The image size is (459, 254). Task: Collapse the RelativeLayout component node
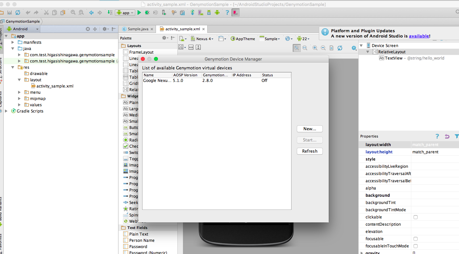pos(368,52)
